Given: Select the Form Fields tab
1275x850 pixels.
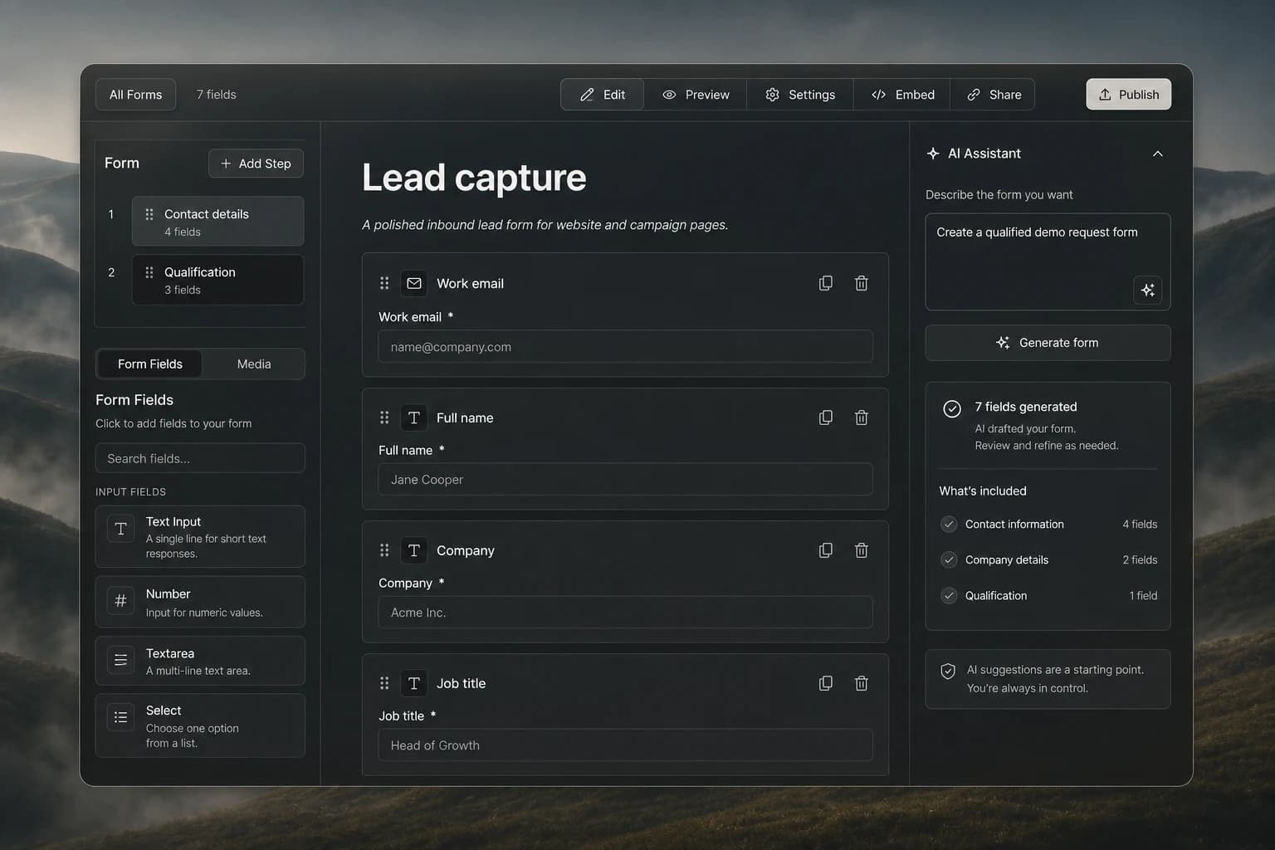Looking at the screenshot, I should pos(149,364).
